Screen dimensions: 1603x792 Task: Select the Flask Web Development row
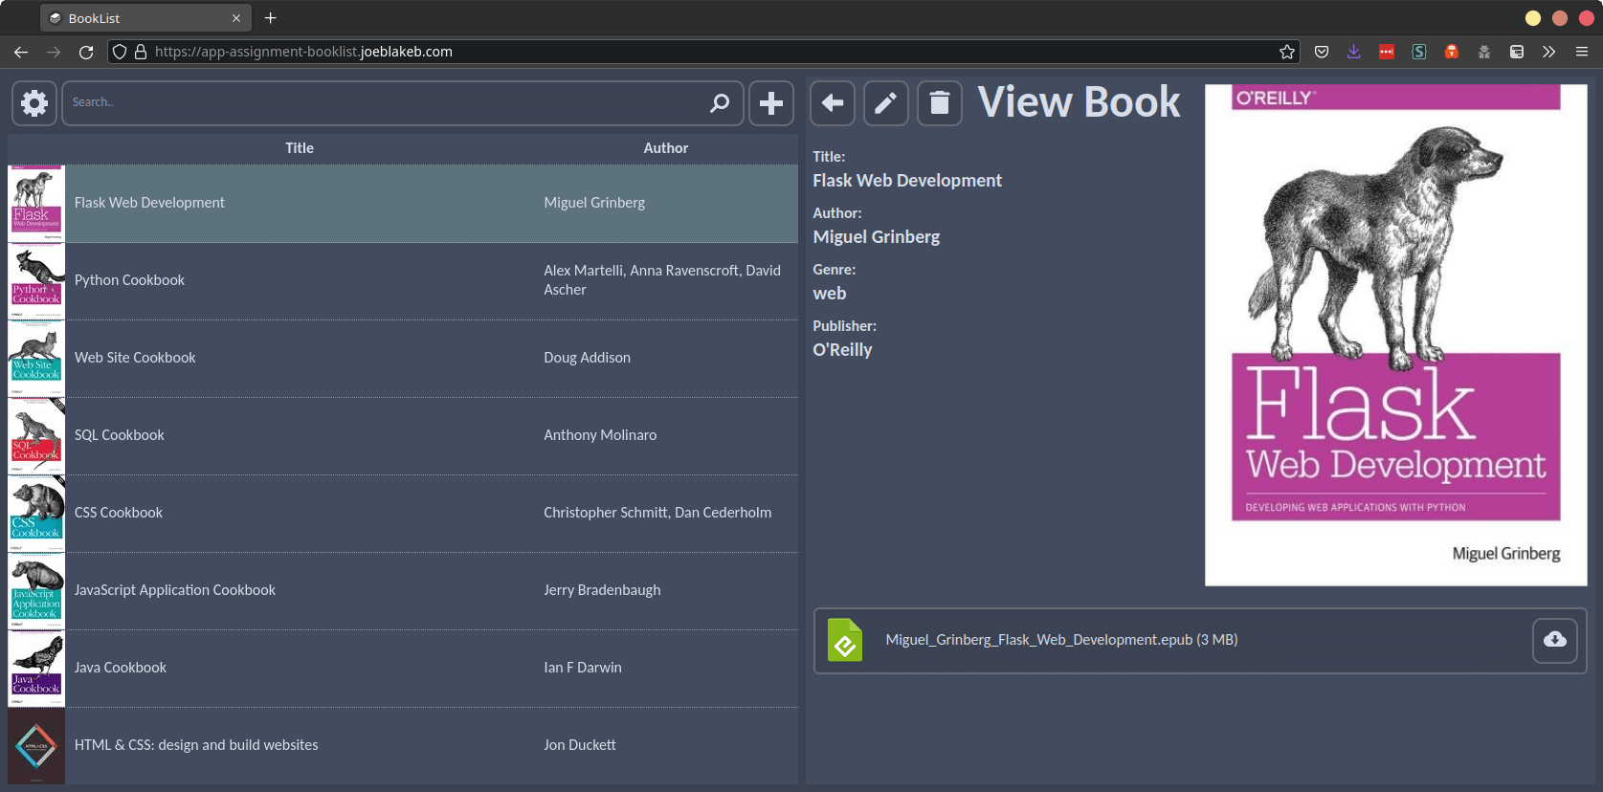click(403, 203)
